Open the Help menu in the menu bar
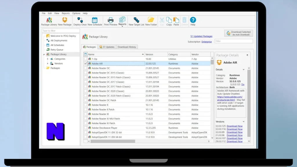Image resolution: width=297 pixels, height=167 pixels. tap(85, 13)
